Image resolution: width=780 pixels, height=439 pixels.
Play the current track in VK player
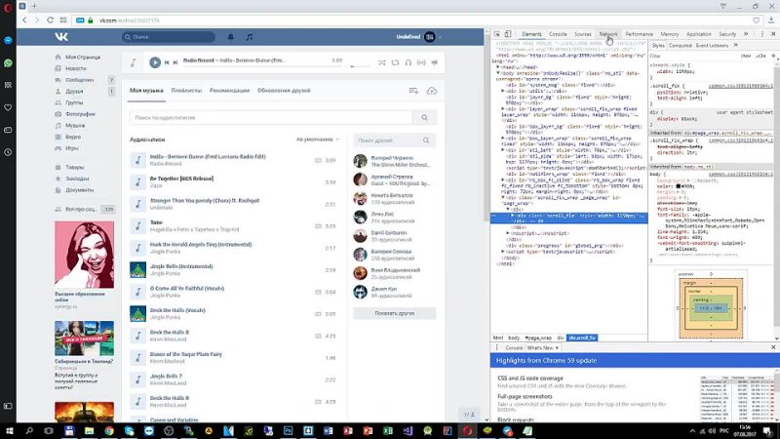click(155, 62)
